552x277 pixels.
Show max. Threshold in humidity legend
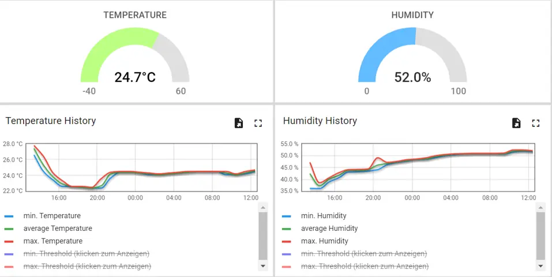[365, 267]
